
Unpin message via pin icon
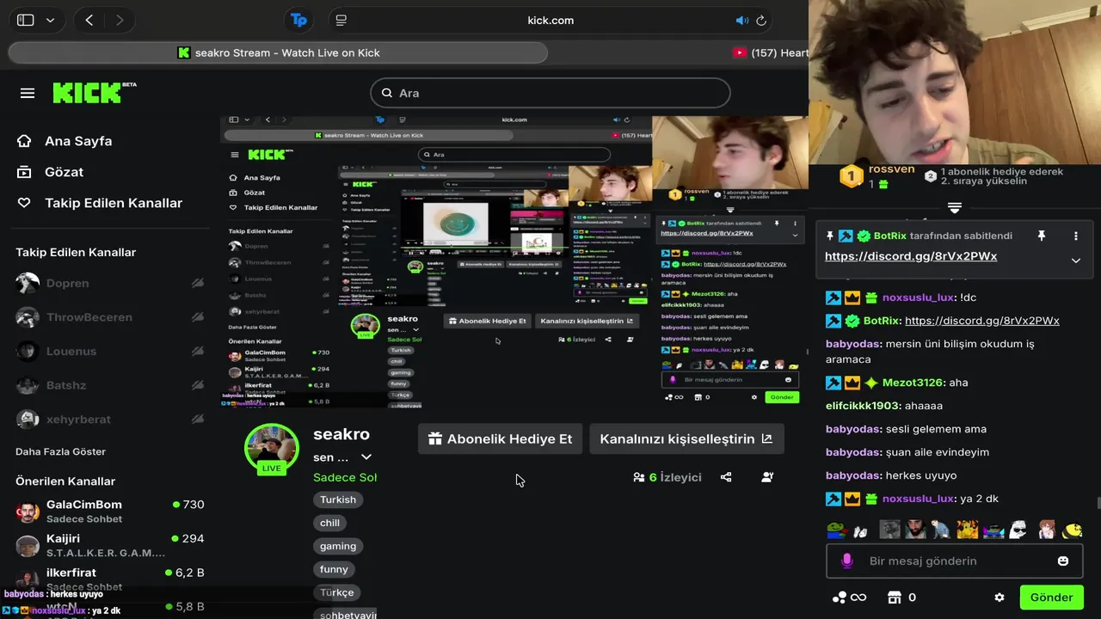pyautogui.click(x=1041, y=236)
